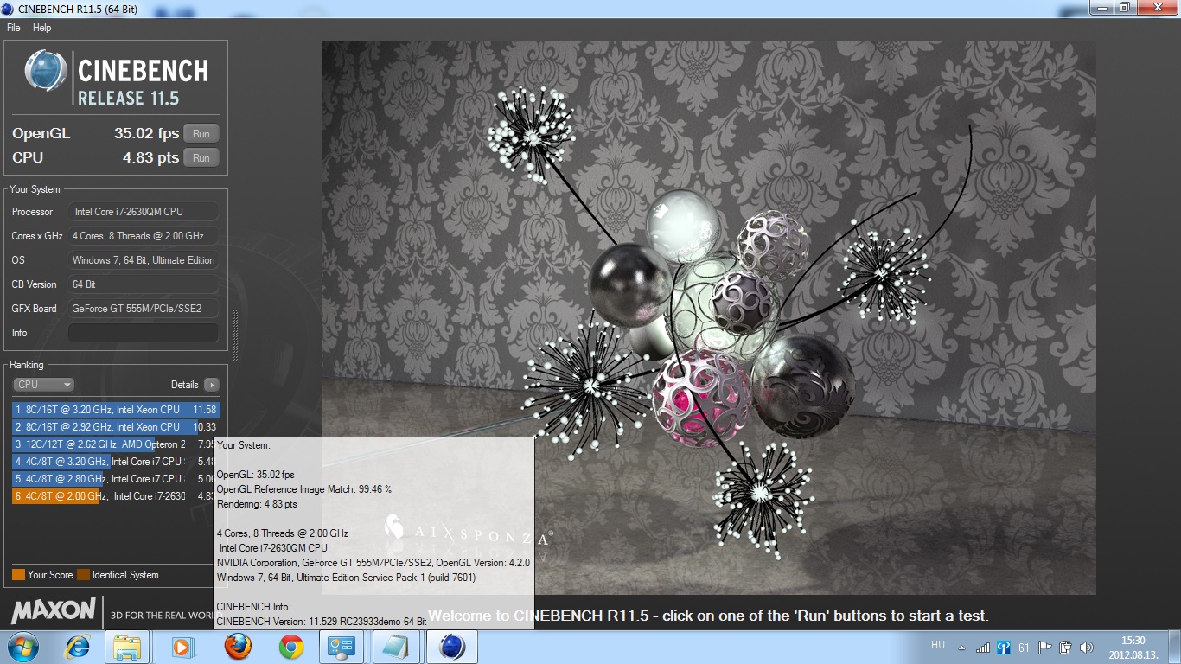Image resolution: width=1181 pixels, height=664 pixels.
Task: Click the Cinebench logo sphere icon
Action: (46, 71)
